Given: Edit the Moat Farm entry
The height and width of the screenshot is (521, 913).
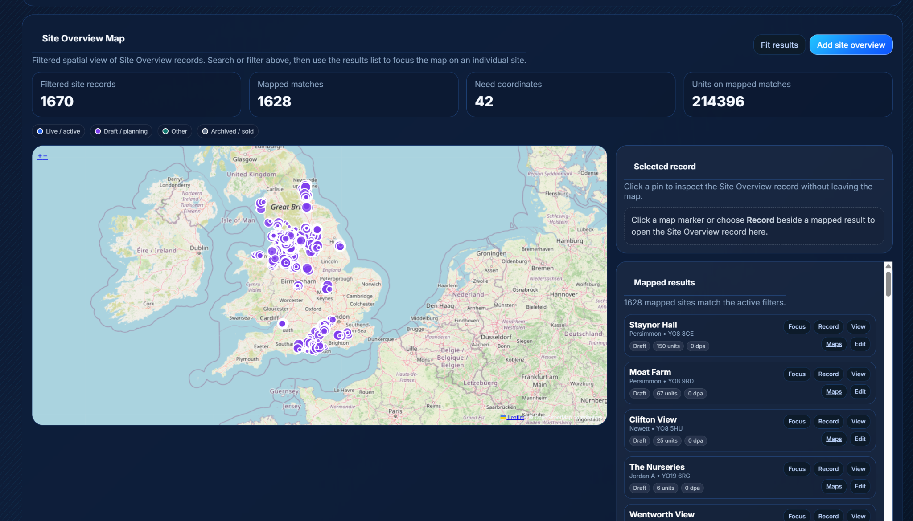Looking at the screenshot, I should (860, 391).
